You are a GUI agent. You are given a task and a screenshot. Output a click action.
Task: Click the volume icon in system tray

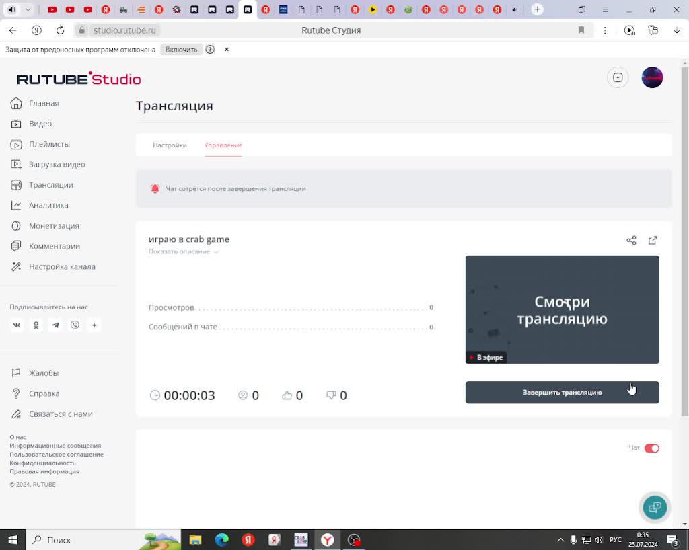point(600,539)
